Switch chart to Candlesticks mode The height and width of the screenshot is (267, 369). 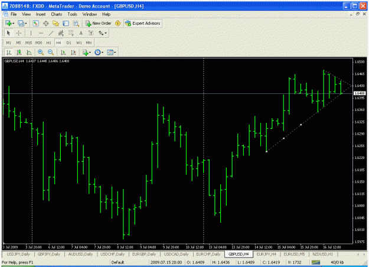(x=19, y=52)
